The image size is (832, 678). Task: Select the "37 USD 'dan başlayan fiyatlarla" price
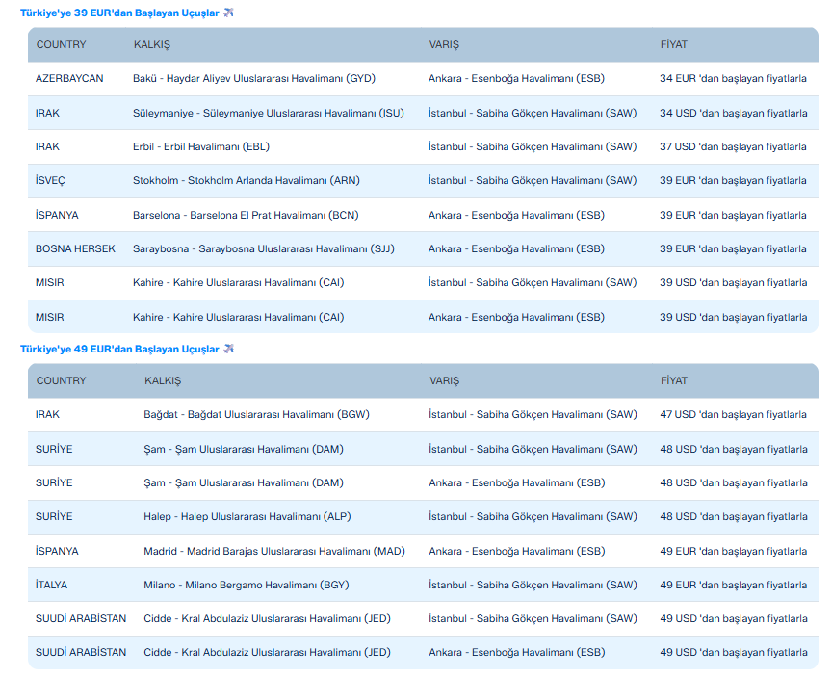(734, 147)
